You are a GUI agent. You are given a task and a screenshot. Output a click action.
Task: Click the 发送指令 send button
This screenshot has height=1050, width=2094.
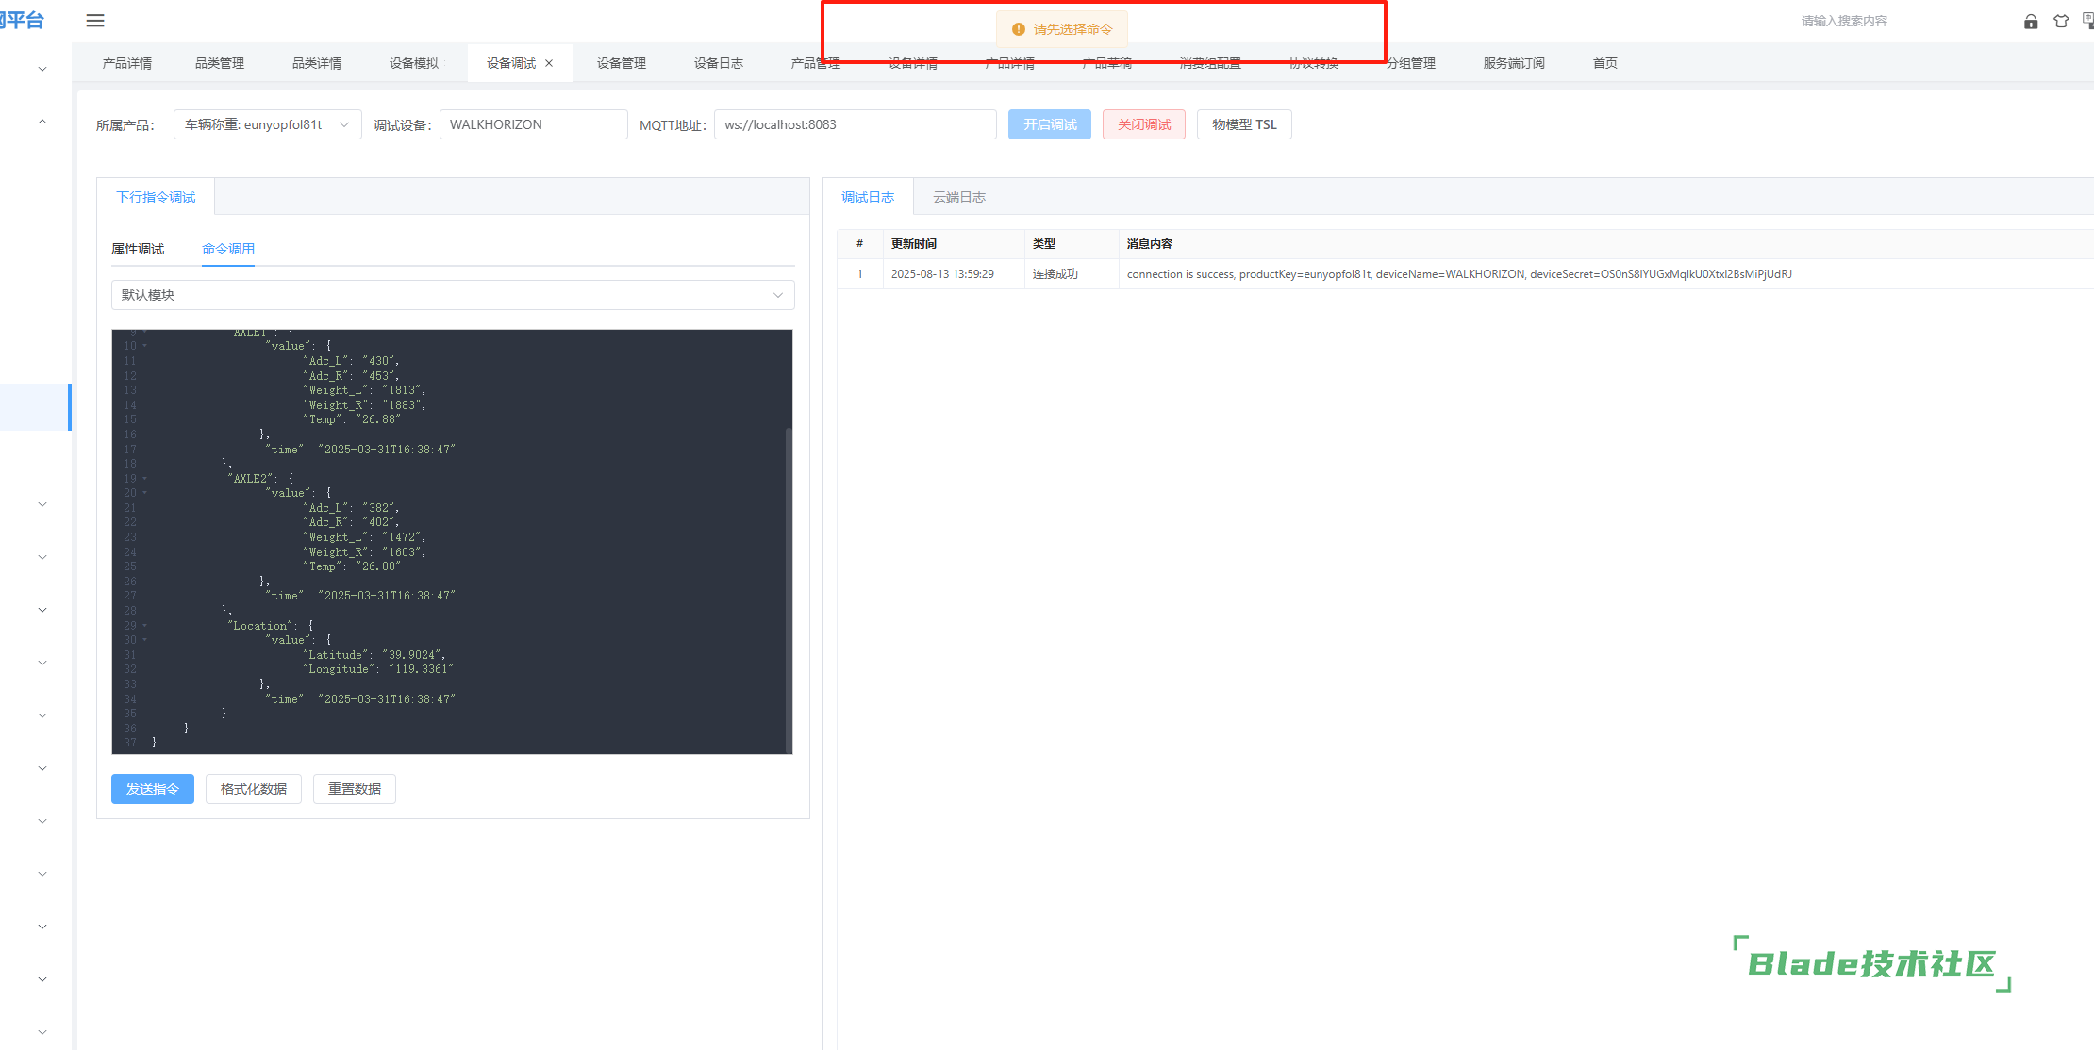click(153, 789)
